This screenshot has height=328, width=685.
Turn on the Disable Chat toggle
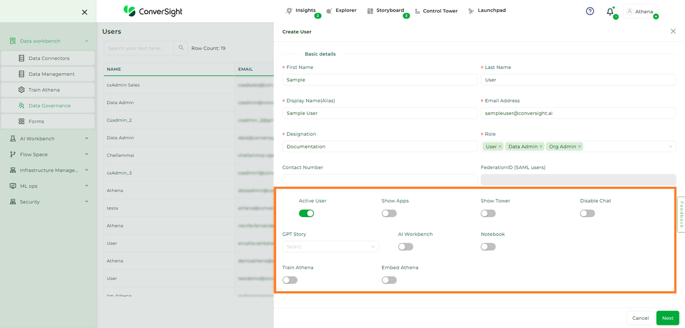pos(587,213)
